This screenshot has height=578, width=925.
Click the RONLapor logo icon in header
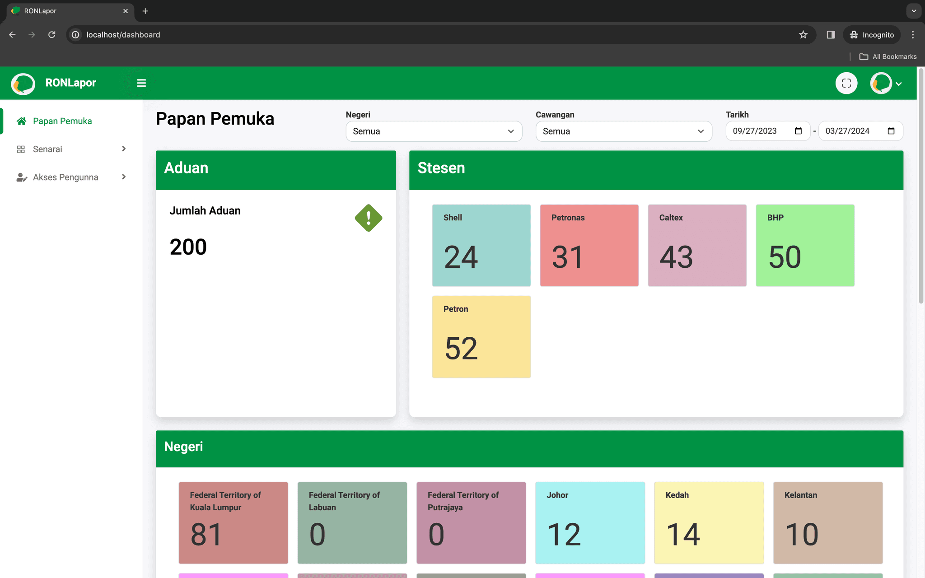tap(23, 84)
